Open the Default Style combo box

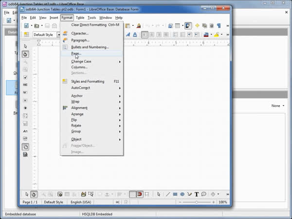coord(46,35)
